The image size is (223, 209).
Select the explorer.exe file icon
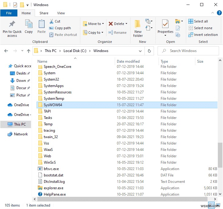40,188
